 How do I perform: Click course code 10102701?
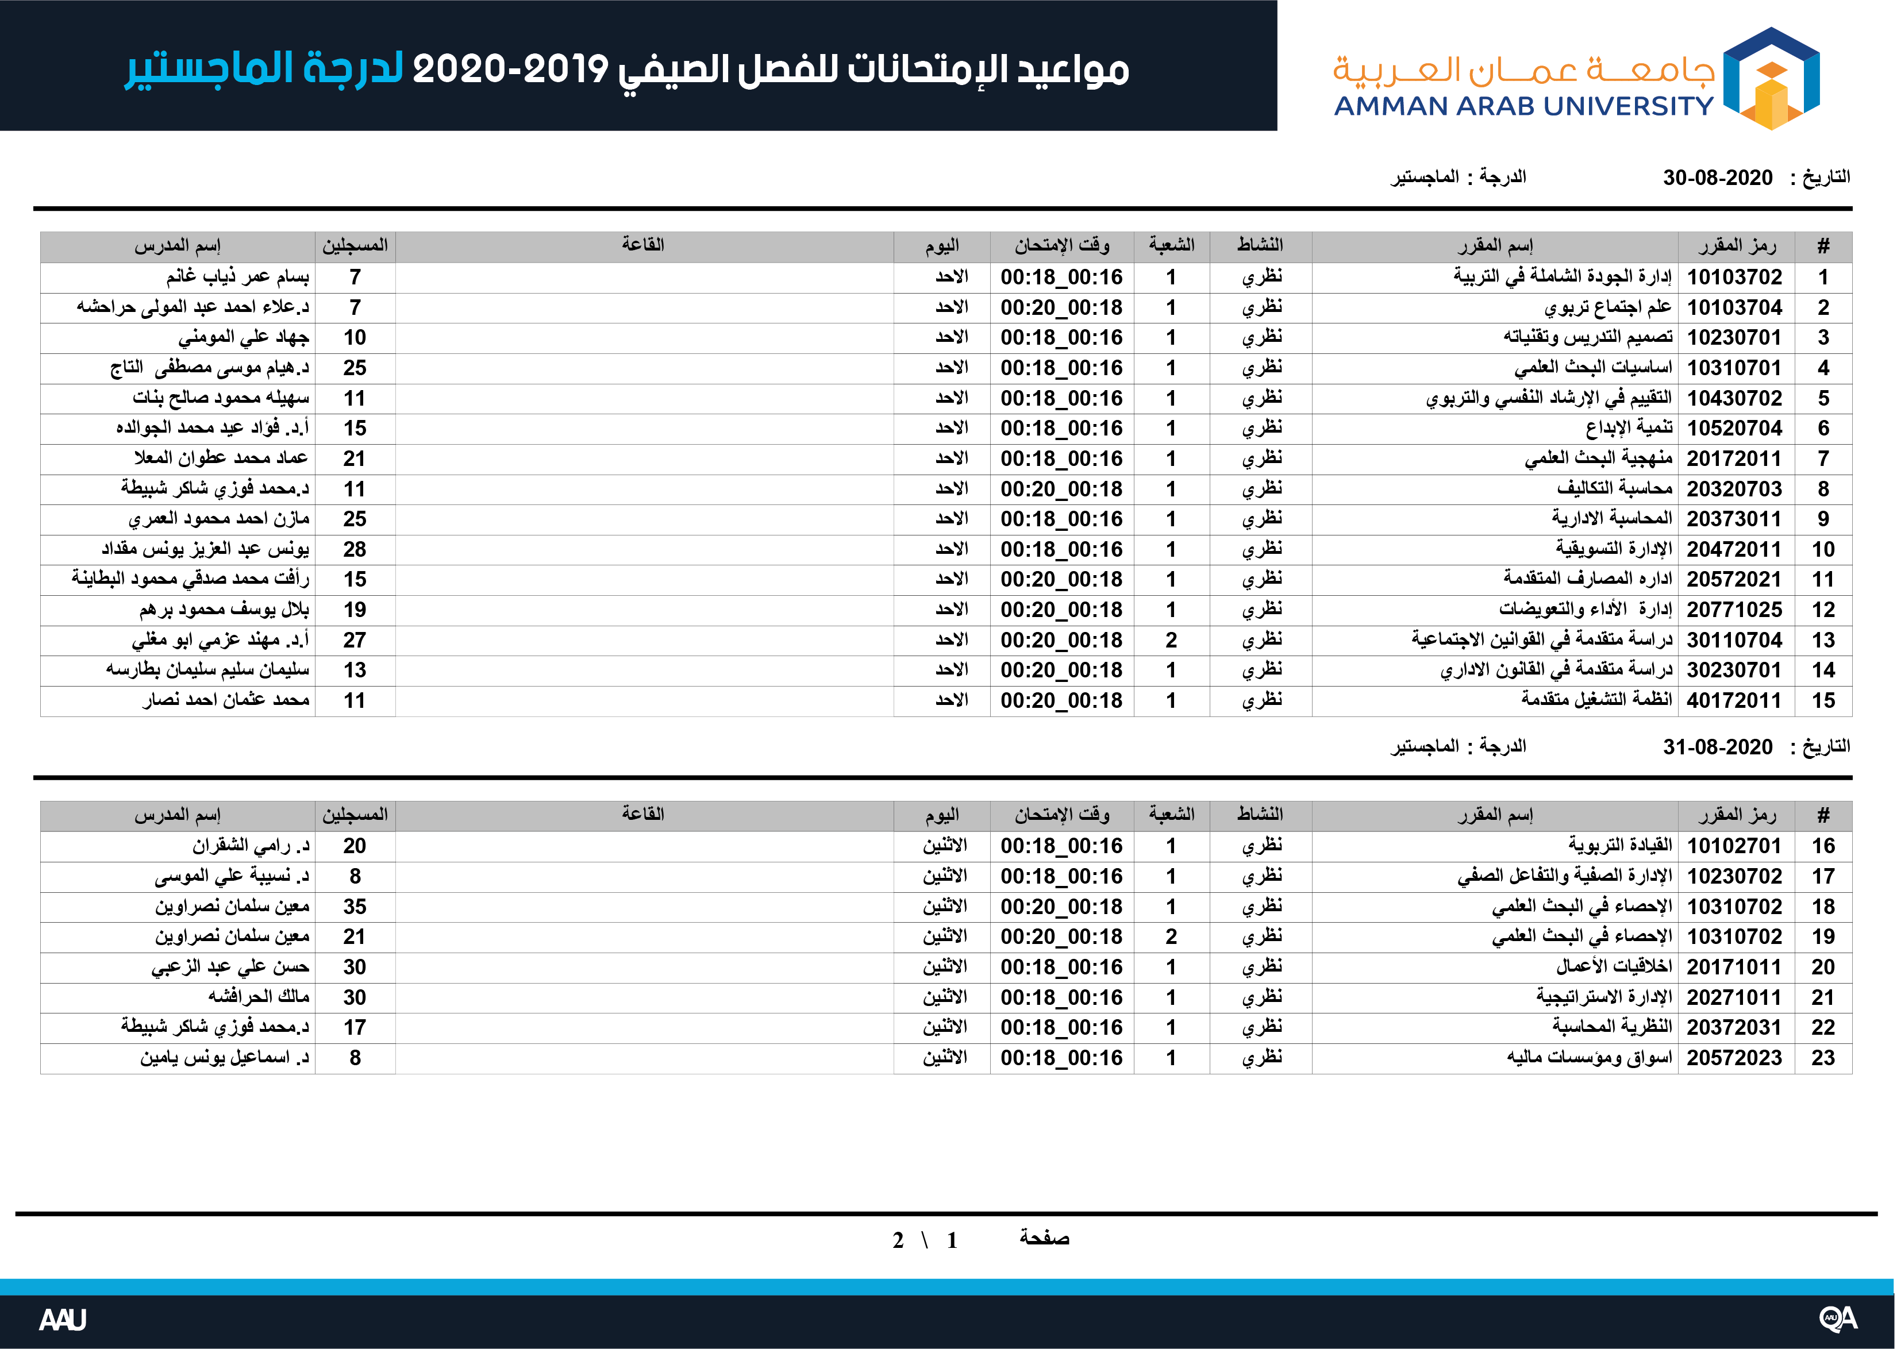click(1734, 846)
